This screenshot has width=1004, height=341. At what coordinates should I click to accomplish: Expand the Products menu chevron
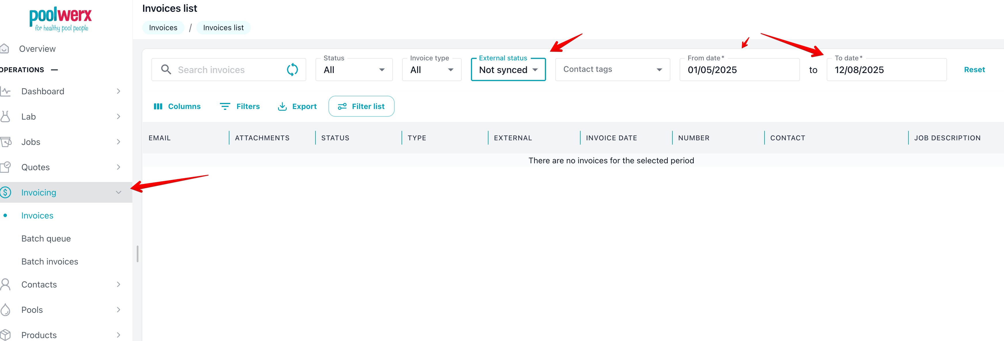(119, 335)
